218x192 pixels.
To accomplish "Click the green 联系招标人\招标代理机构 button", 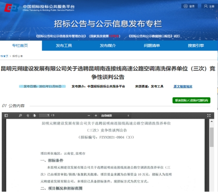I will pos(191,100).
